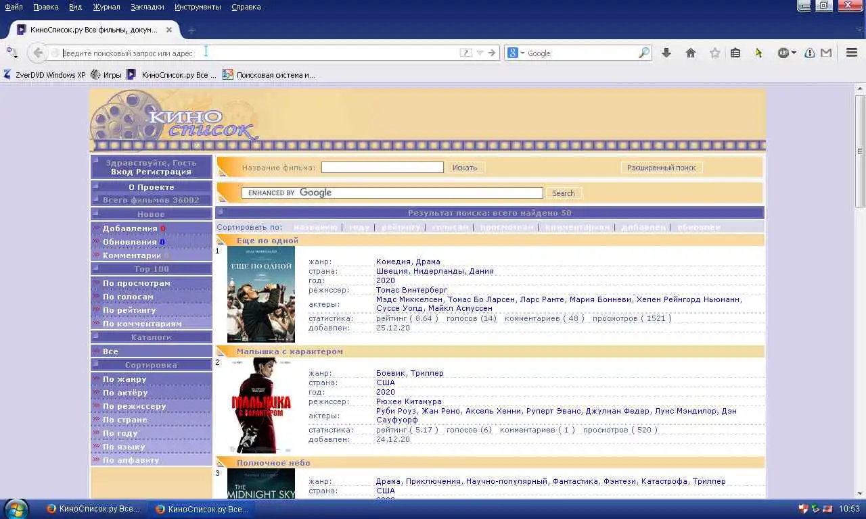The height and width of the screenshot is (519, 866).
Task: Sort catalog По стране
Action: [x=125, y=420]
